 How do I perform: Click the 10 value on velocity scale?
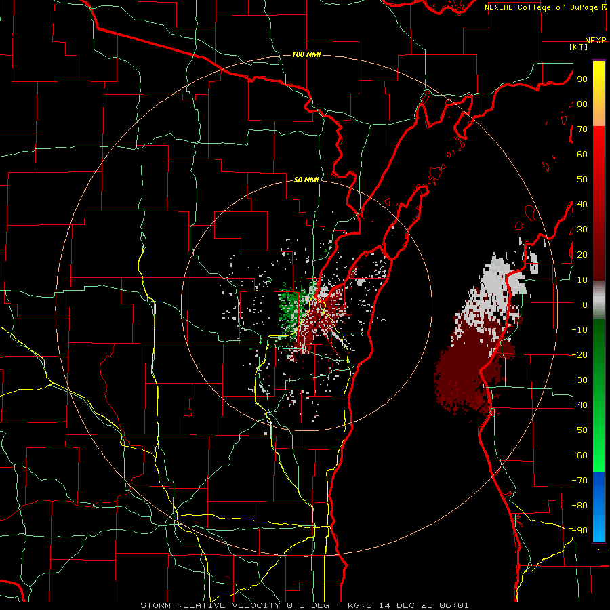tap(582, 280)
